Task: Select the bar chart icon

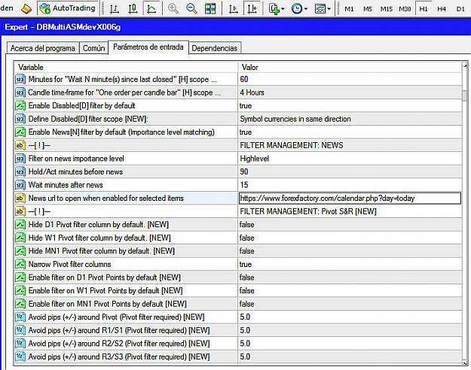Action: click(x=114, y=9)
